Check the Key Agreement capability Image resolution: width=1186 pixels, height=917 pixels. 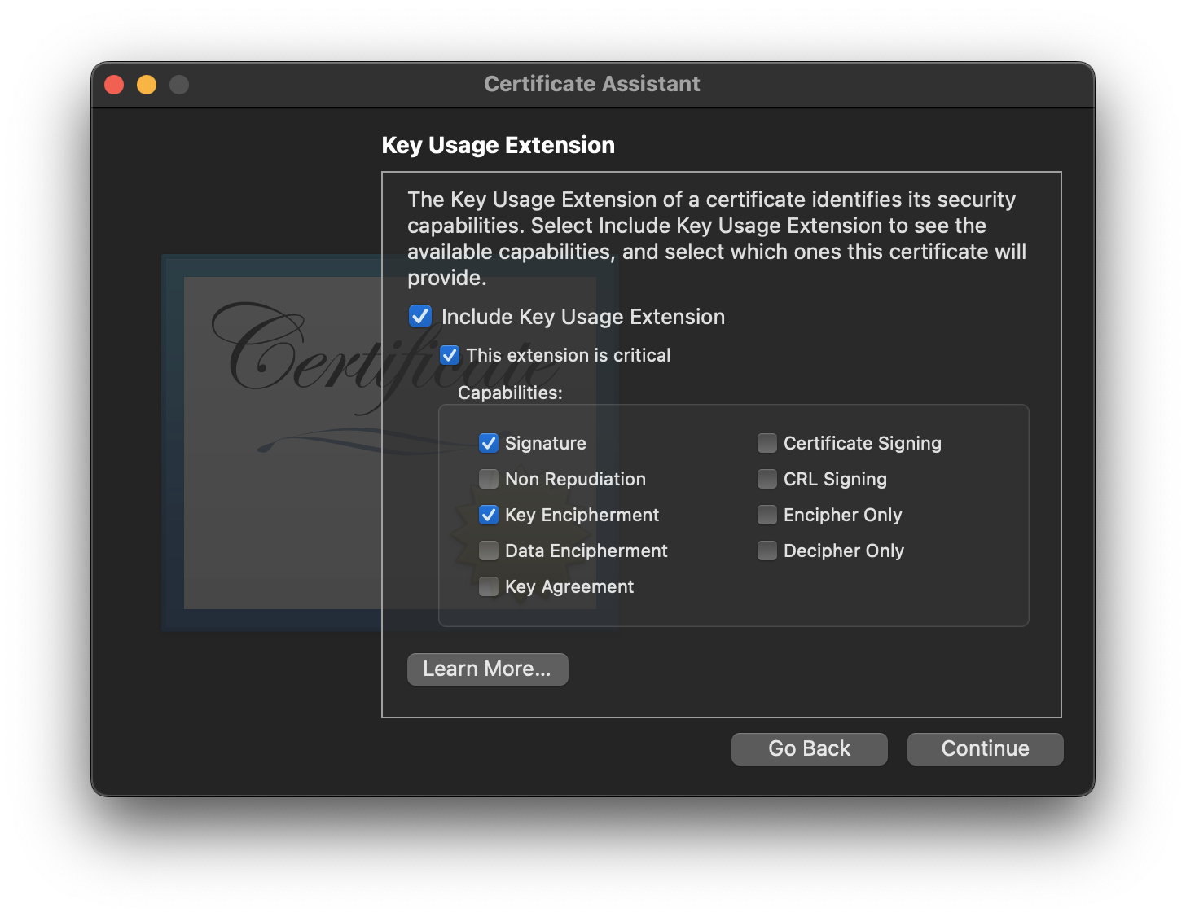(489, 586)
